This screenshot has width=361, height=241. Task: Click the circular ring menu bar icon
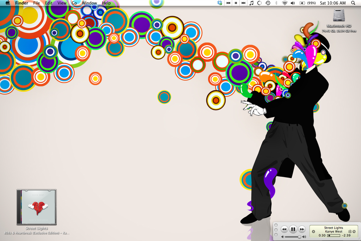(259, 3)
